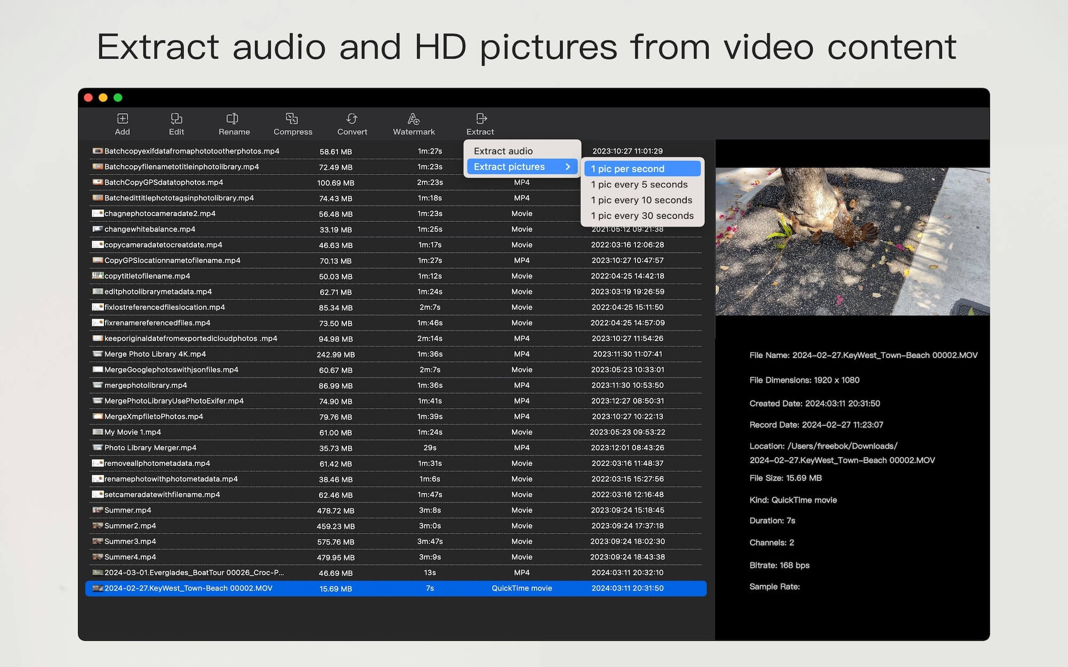Click the Extract toolbar icon

(481, 118)
